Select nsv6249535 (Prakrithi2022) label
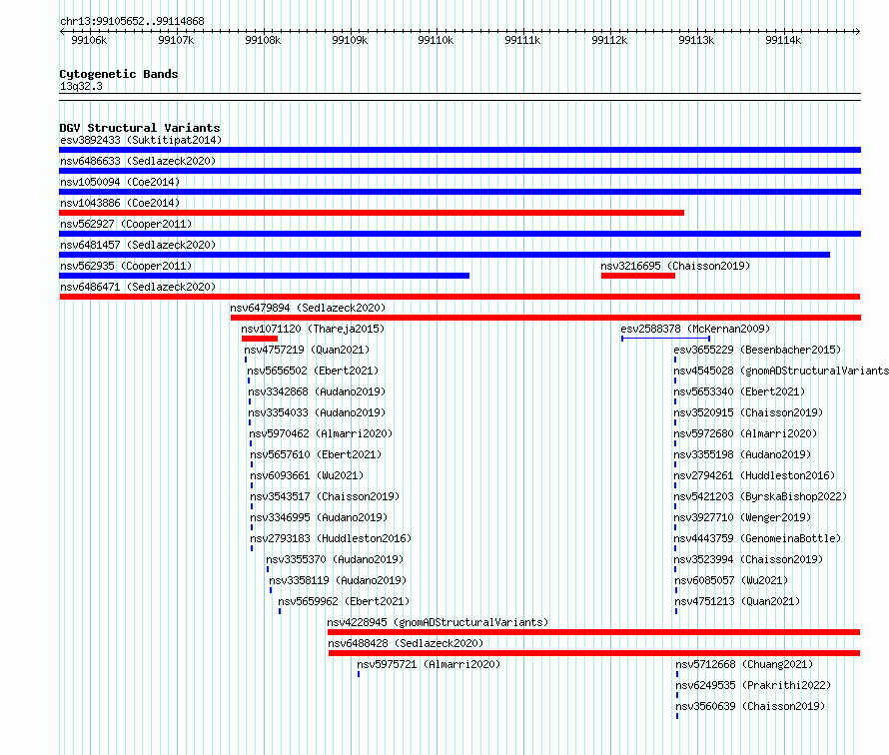Image resolution: width=889 pixels, height=755 pixels. pyautogui.click(x=753, y=685)
